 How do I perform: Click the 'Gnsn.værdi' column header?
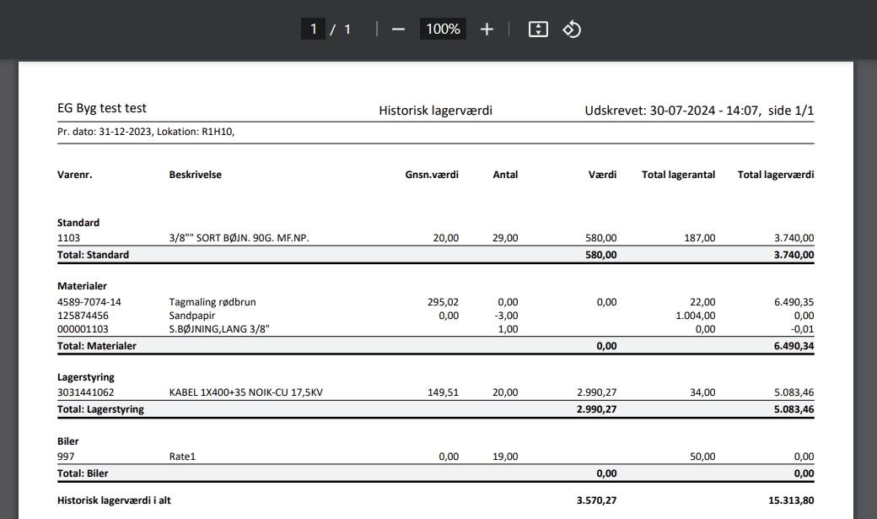pos(432,175)
